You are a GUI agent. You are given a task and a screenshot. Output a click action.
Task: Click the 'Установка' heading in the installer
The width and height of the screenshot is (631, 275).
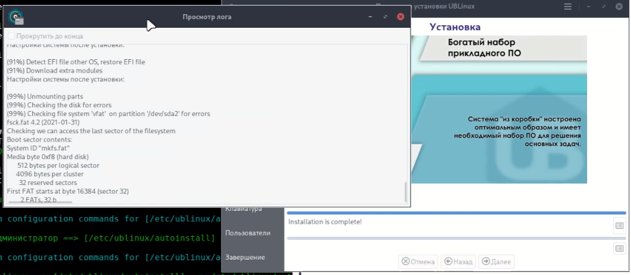pos(455,27)
